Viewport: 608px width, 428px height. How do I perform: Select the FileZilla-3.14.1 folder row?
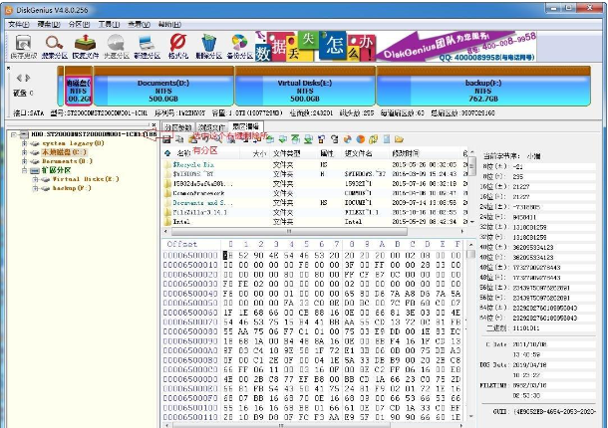(314, 212)
